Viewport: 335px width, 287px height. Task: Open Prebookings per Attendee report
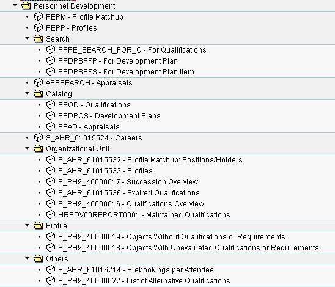click(136, 270)
